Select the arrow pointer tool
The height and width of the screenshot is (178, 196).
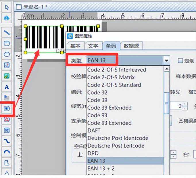click(x=7, y=7)
